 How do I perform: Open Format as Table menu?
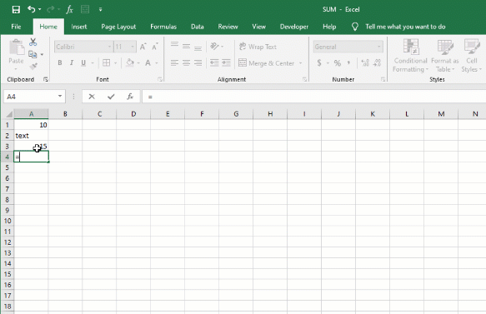point(445,56)
